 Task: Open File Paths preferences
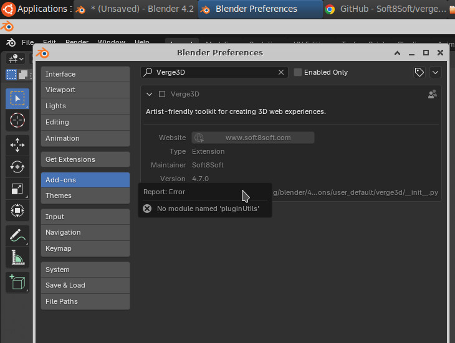85,301
